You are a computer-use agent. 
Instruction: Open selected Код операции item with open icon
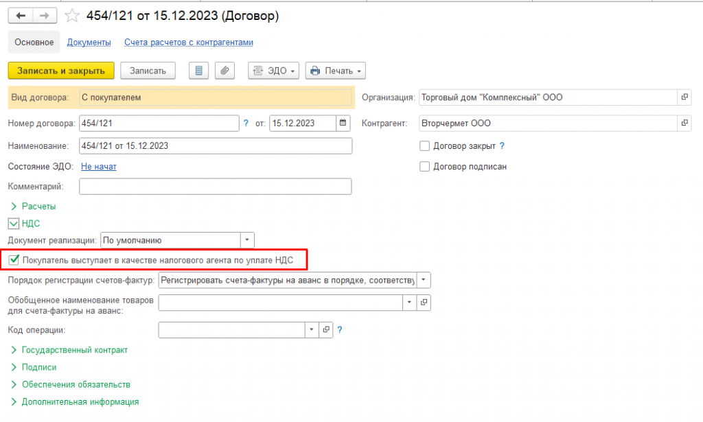coord(326,330)
